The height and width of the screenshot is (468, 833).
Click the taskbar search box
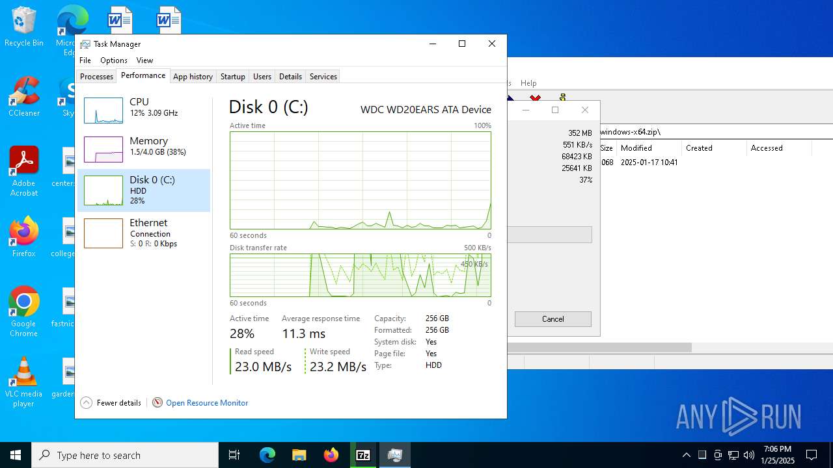[125, 455]
